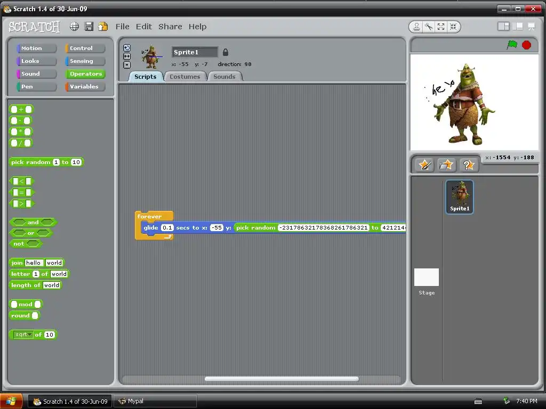Paint a new sprite
This screenshot has width=546, height=409.
(425, 165)
